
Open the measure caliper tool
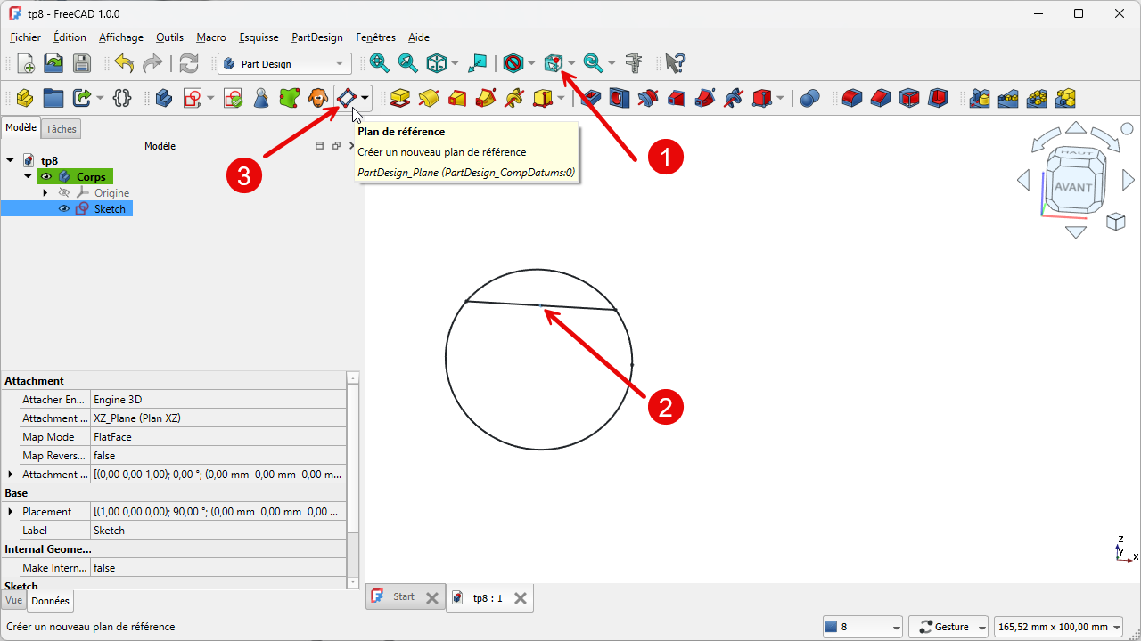coord(634,63)
